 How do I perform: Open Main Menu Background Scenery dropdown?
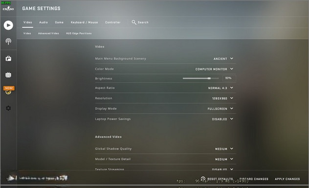click(x=223, y=59)
